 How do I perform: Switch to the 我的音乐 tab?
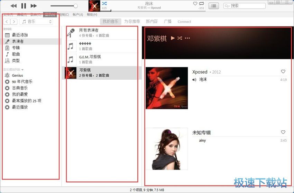click(x=110, y=21)
